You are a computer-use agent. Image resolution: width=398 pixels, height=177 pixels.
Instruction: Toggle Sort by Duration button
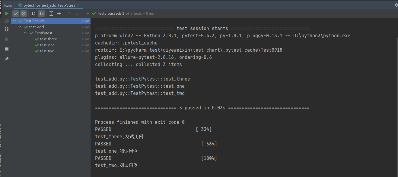(x=41, y=14)
